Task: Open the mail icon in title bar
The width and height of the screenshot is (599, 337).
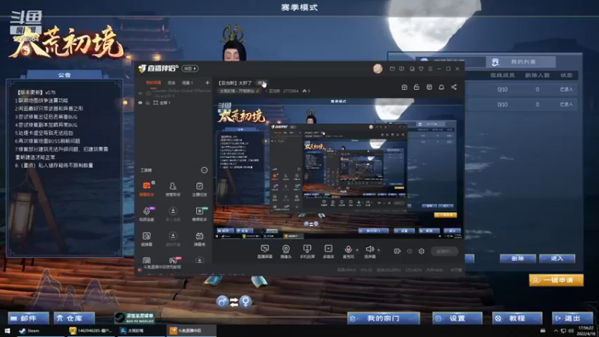Action: (392, 69)
